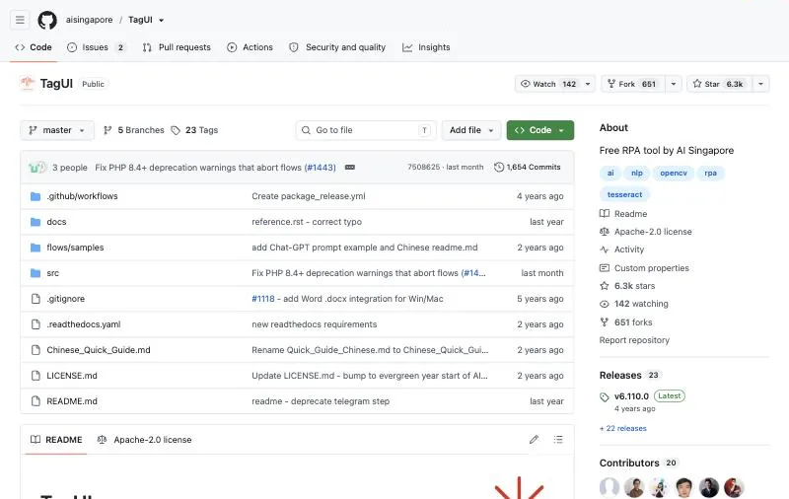Screen dimensions: 789x499
Task: Open the Pull requests tab
Action: pos(177,47)
